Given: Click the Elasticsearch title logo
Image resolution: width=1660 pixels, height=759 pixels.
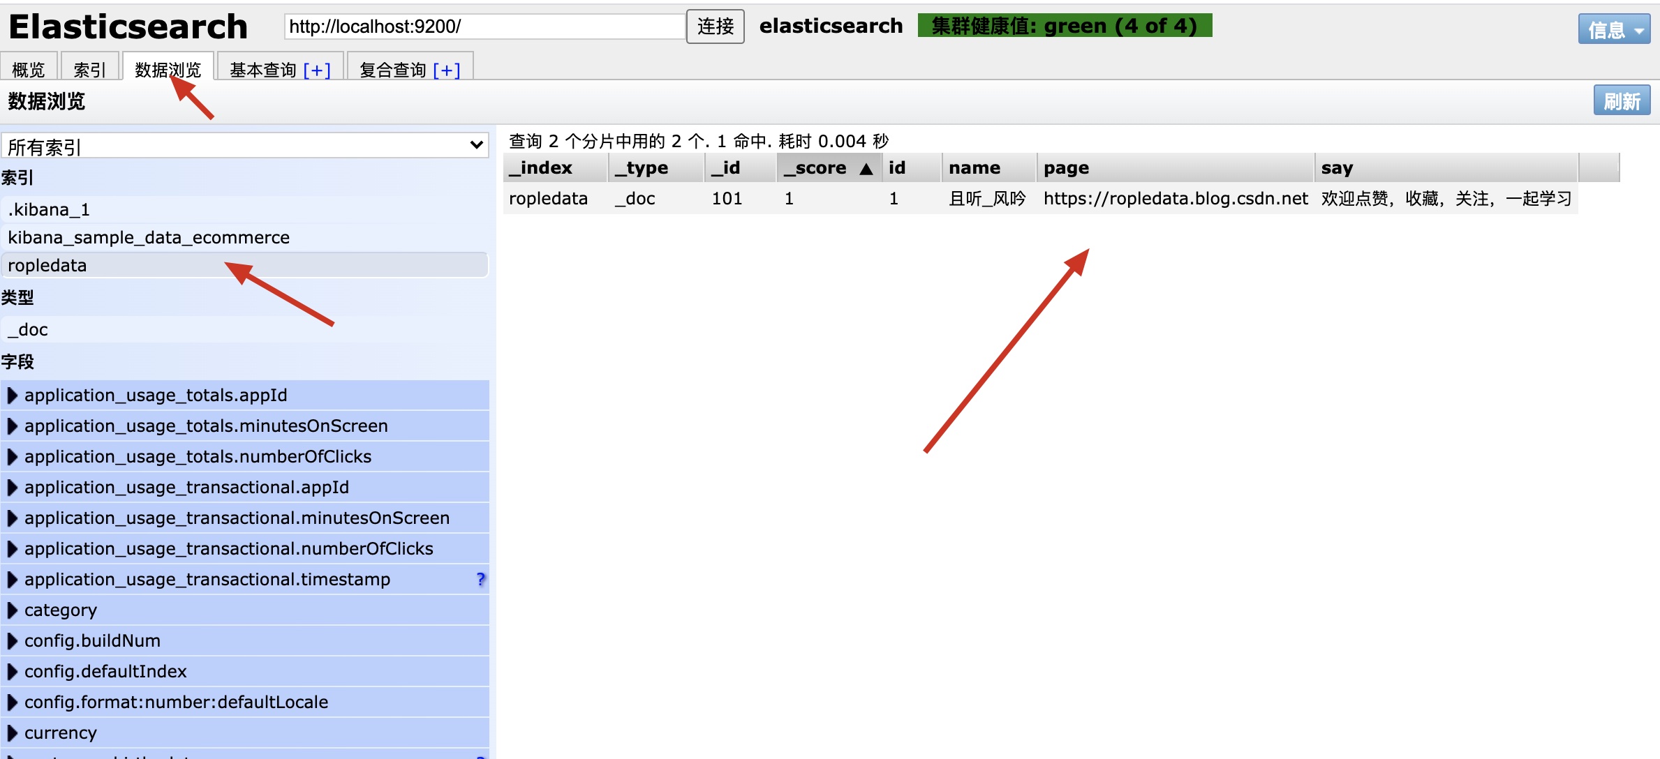Looking at the screenshot, I should click(x=128, y=27).
